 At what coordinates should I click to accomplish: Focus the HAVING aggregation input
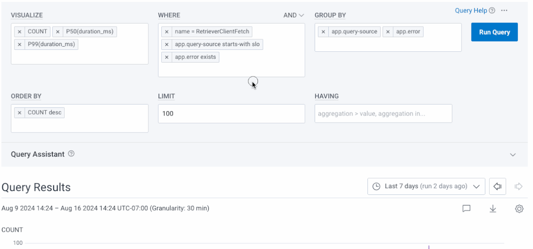pos(383,114)
